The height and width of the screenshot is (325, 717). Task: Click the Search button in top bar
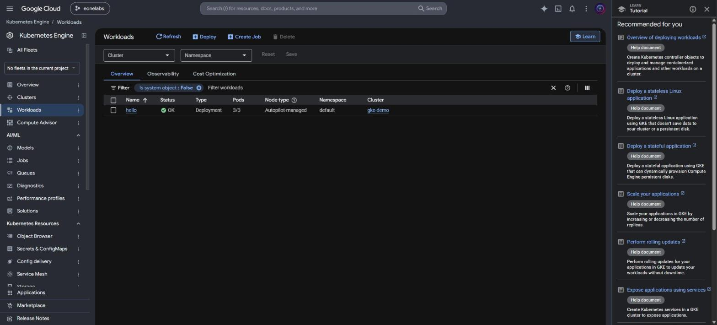tap(430, 9)
